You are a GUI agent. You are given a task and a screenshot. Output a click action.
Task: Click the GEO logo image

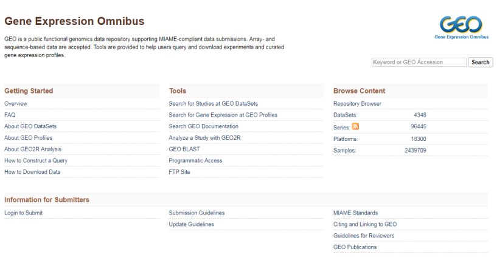pyautogui.click(x=461, y=27)
